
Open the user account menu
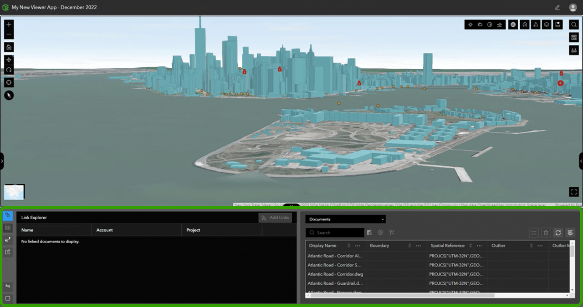[573, 7]
